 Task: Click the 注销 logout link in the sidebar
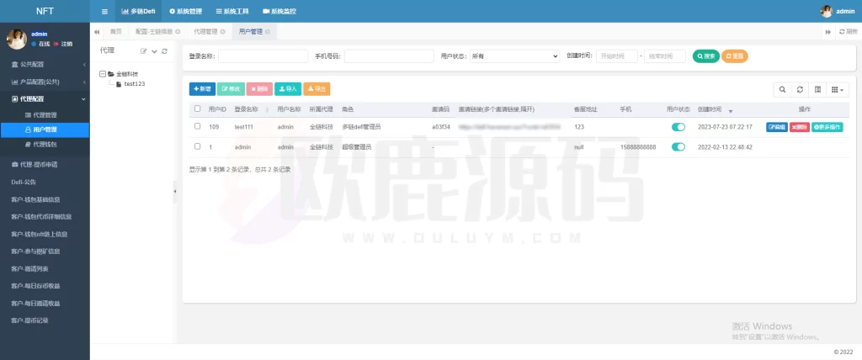coord(63,44)
